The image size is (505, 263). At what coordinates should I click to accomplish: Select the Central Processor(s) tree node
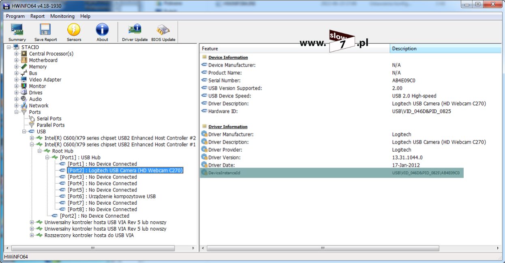click(51, 54)
